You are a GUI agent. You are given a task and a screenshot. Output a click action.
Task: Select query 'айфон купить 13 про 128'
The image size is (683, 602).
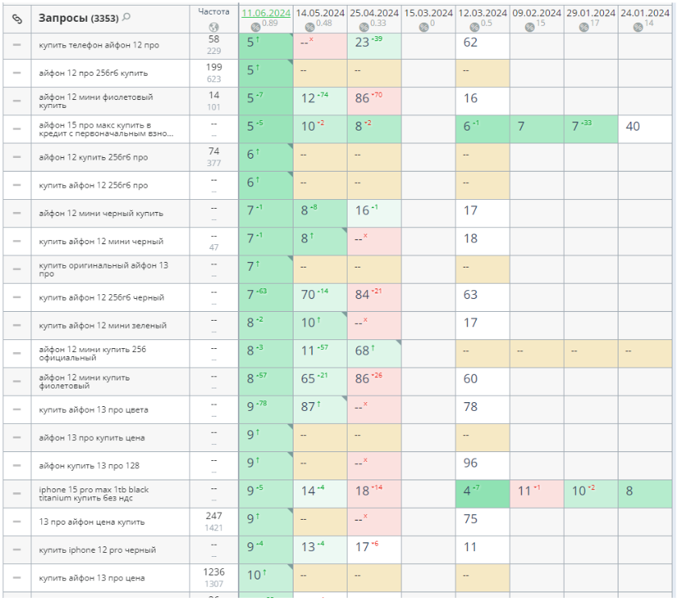[x=90, y=465]
